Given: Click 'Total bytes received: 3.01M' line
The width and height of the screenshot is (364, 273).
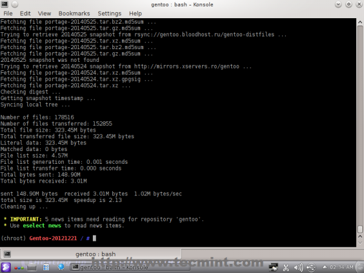Looking at the screenshot, I should point(44,181).
